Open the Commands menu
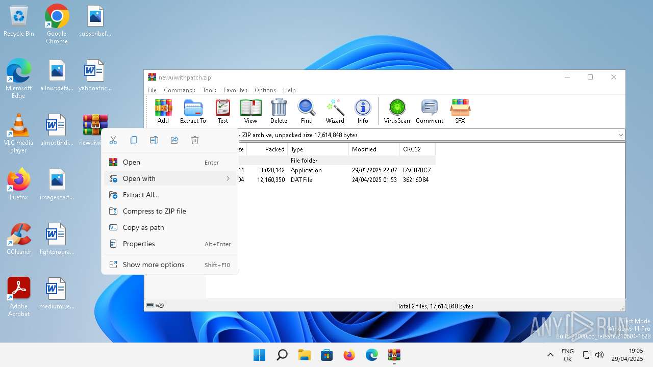Image resolution: width=653 pixels, height=367 pixels. pos(180,90)
